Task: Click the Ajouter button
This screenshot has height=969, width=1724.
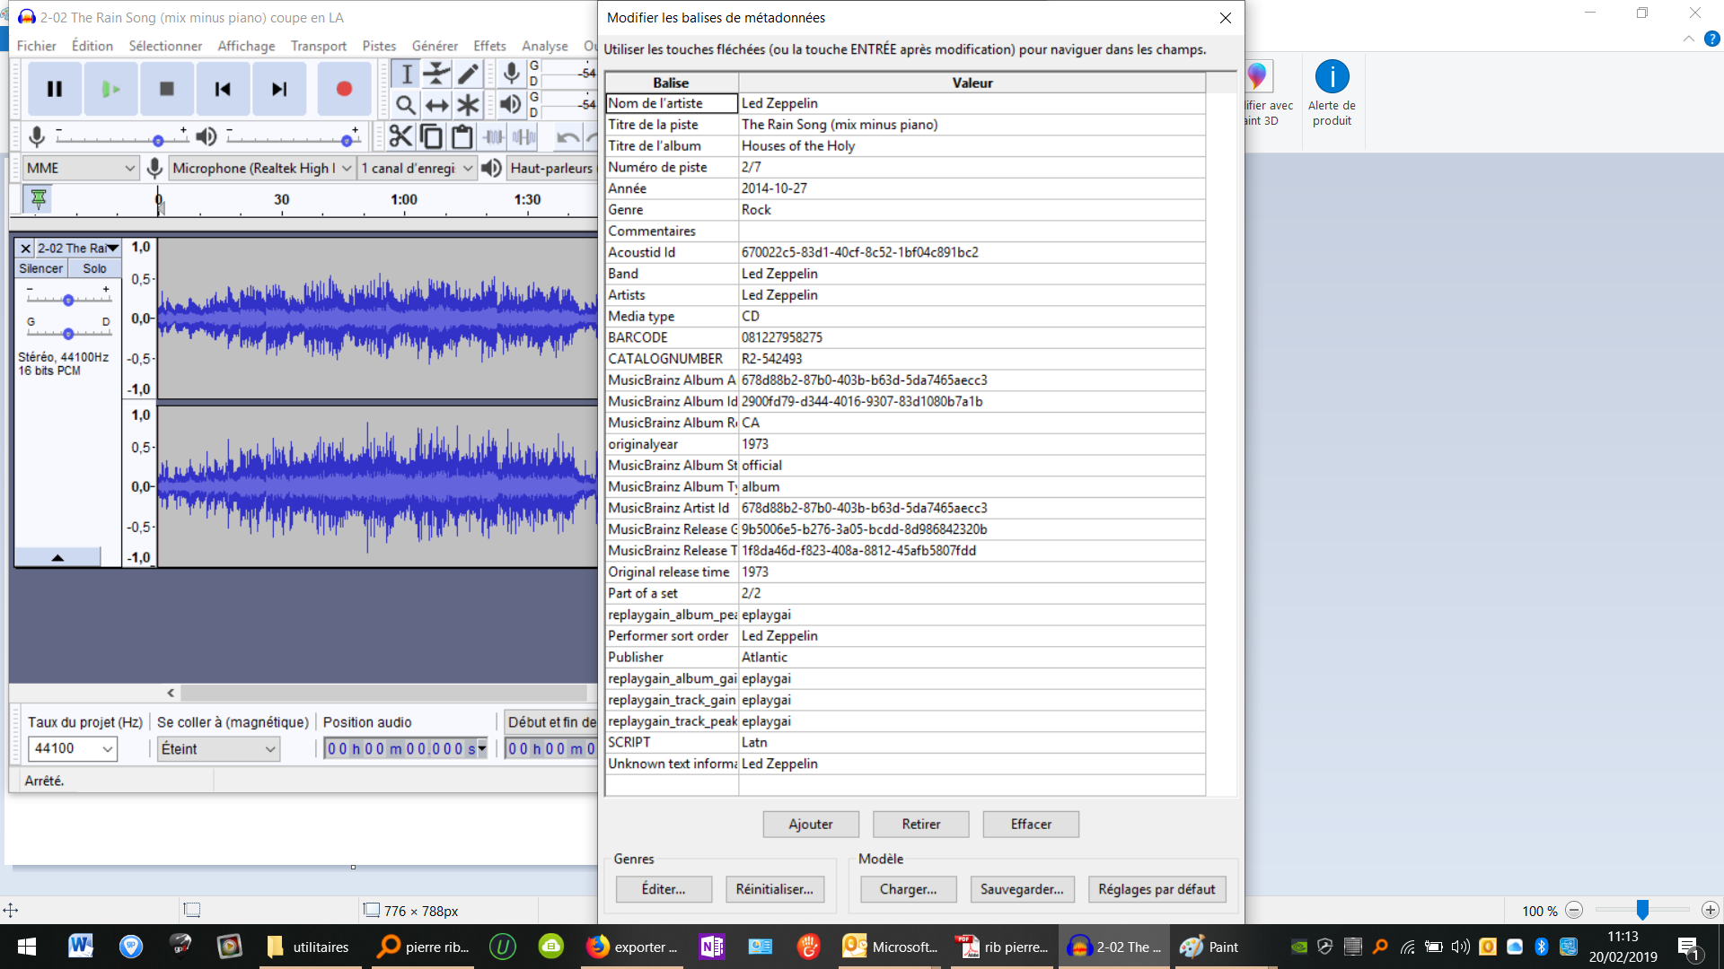Action: click(811, 824)
